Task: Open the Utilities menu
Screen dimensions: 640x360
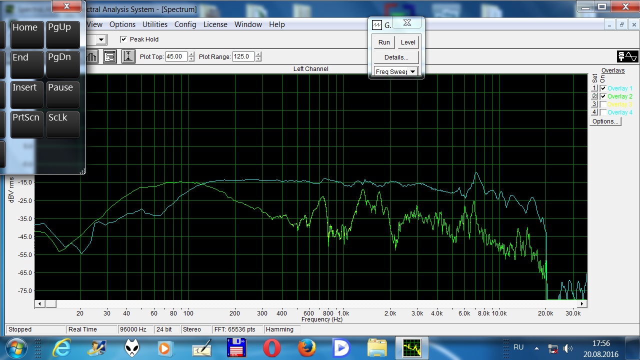Action: 154,24
